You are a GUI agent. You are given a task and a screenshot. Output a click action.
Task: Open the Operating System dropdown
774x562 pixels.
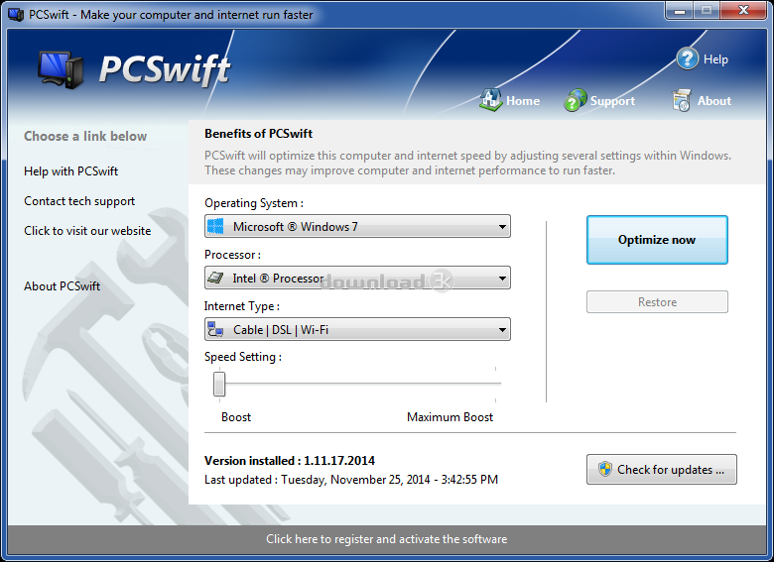tap(502, 227)
